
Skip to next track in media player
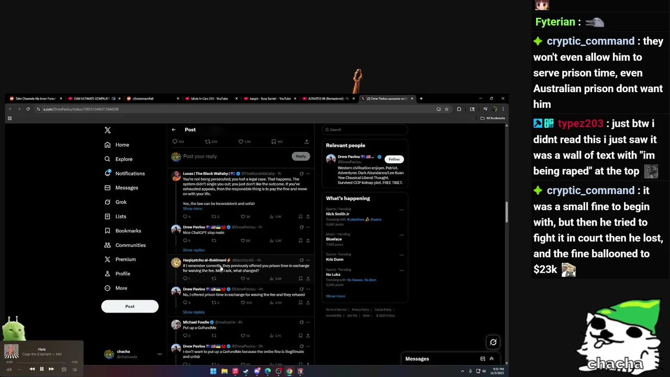tap(51, 369)
